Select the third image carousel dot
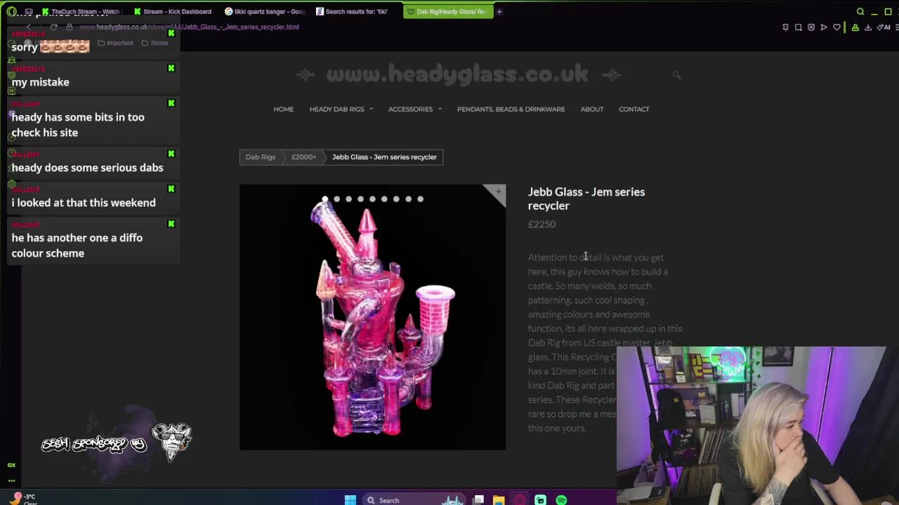Viewport: 899px width, 505px height. 348,199
